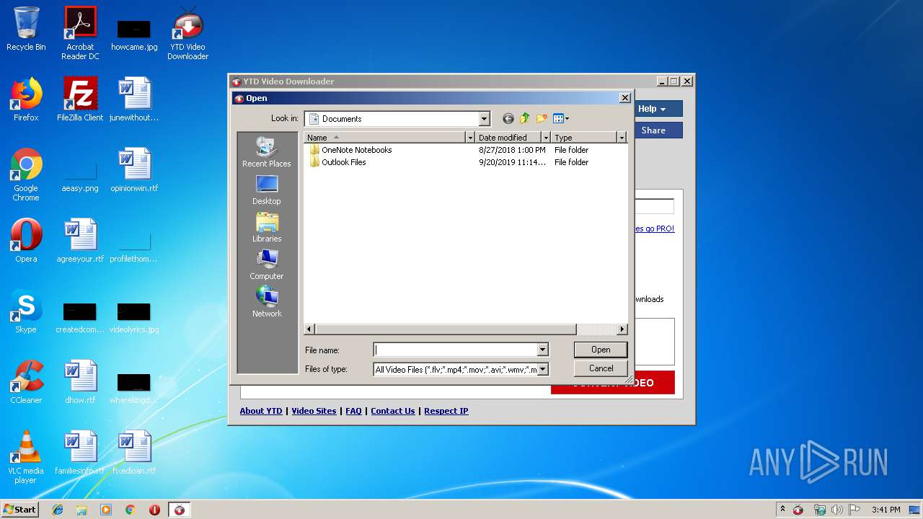The image size is (923, 519).
Task: Click the Open button in dialog
Action: pos(601,350)
